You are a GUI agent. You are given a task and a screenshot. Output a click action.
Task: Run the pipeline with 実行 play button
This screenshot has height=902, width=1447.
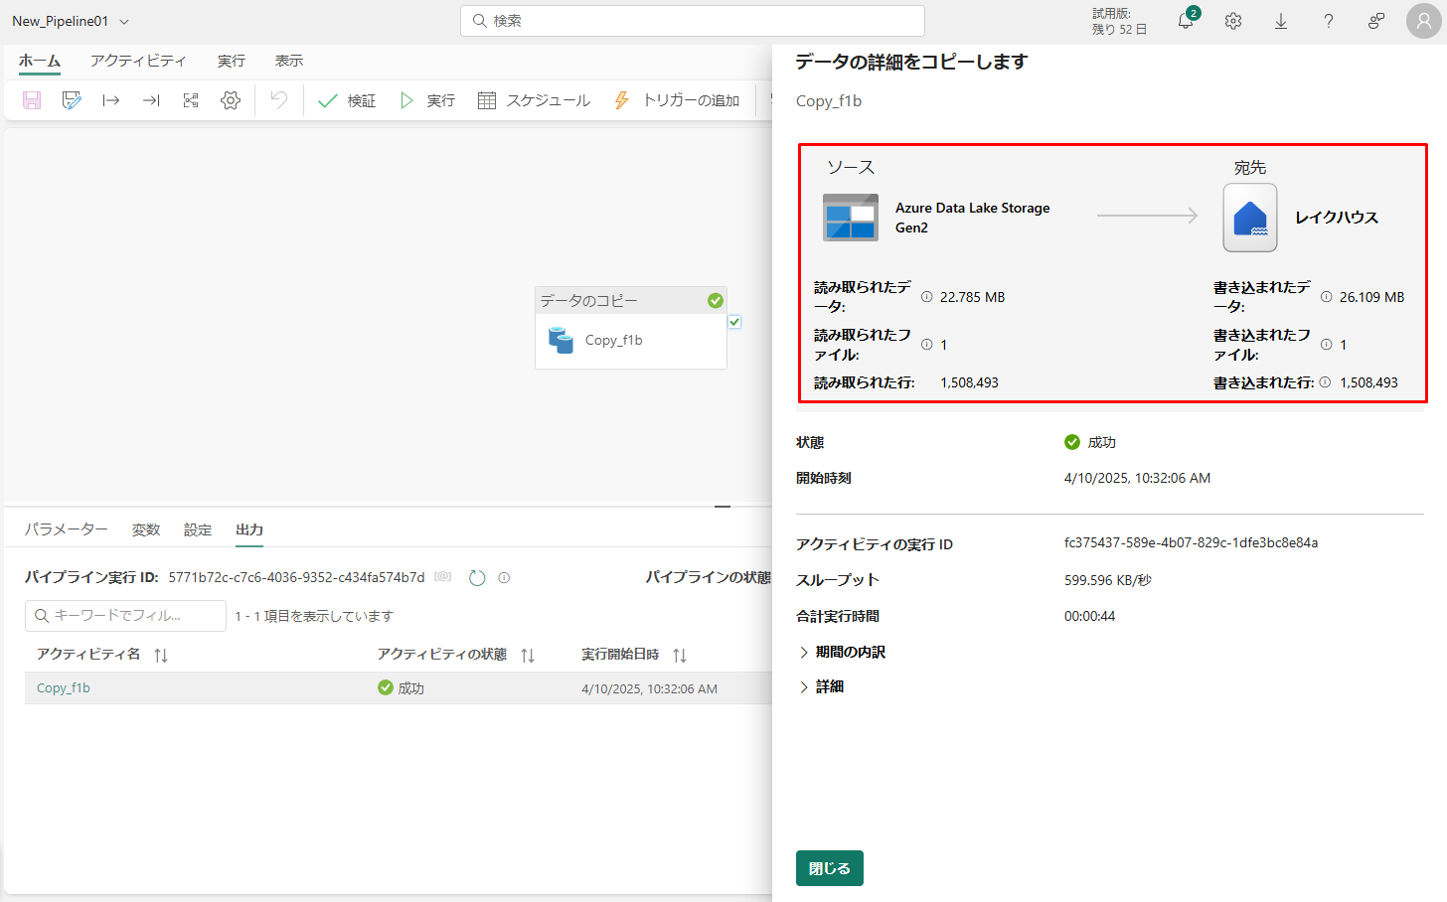point(427,100)
